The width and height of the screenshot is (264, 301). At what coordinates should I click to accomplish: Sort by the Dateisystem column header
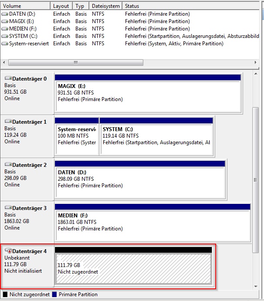[x=106, y=6]
